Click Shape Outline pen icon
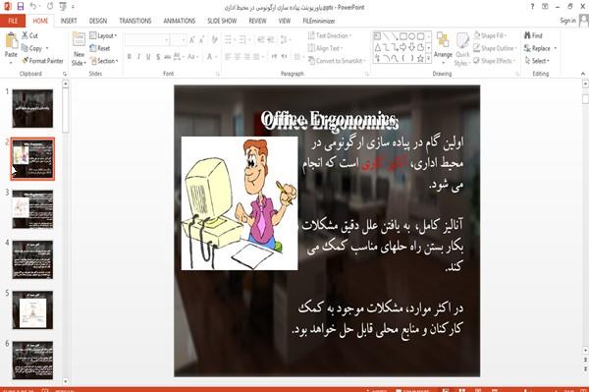 (x=477, y=48)
